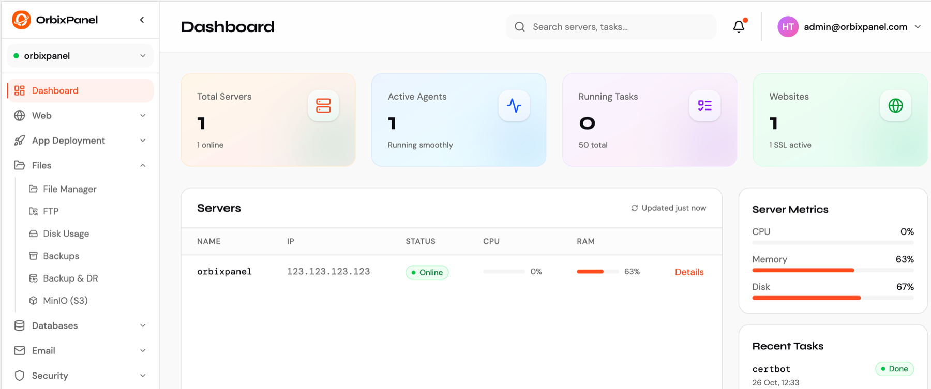931x389 pixels.
Task: Click the Running Tasks checklist icon
Action: click(704, 105)
